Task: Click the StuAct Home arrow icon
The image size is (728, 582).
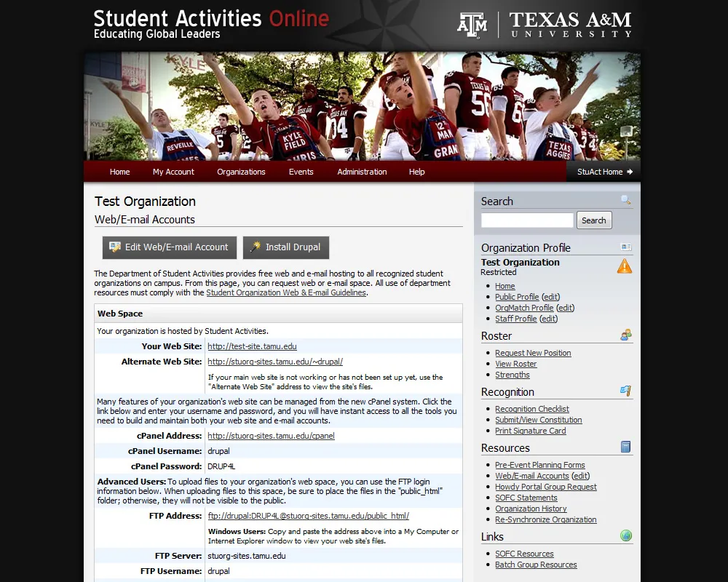Action: [x=630, y=172]
